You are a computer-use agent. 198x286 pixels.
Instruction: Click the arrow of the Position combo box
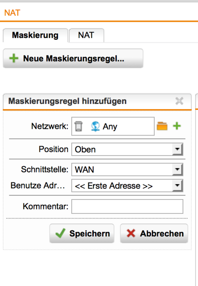coord(177,149)
